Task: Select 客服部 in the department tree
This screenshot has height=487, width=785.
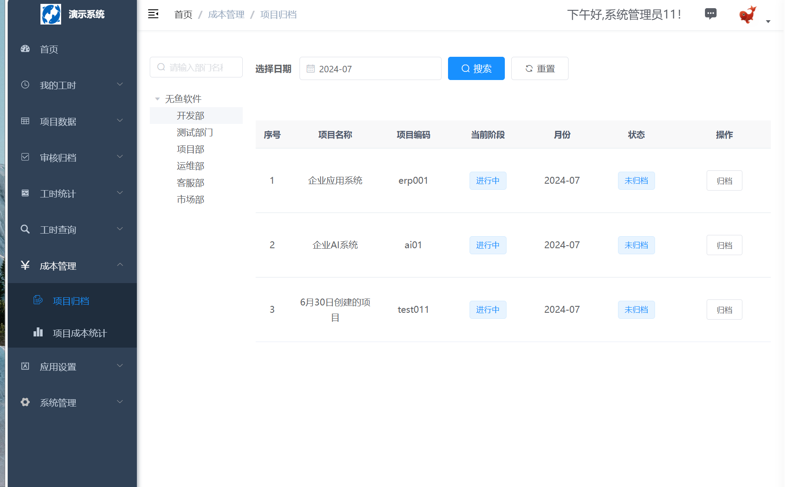Action: 191,183
